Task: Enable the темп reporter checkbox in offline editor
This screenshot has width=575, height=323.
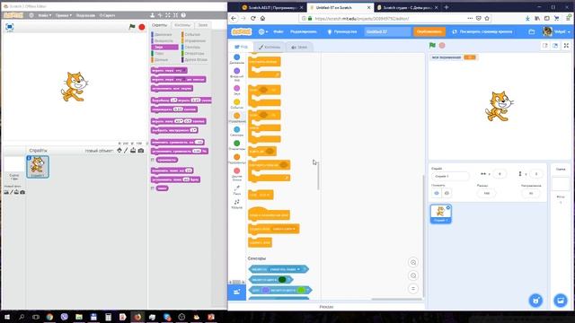Action: [153, 188]
